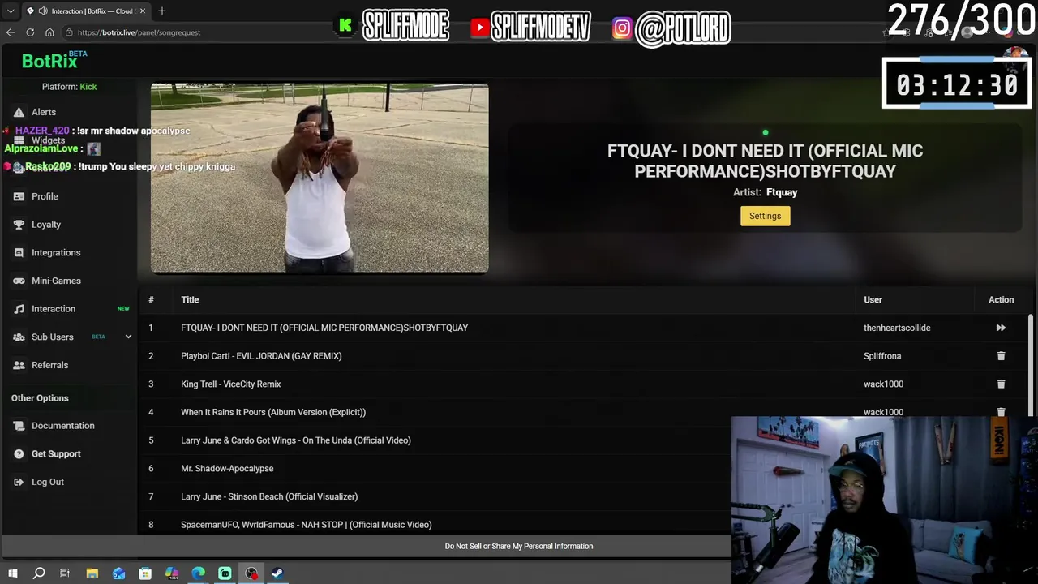Click Get Support link
1038x584 pixels.
[56, 454]
